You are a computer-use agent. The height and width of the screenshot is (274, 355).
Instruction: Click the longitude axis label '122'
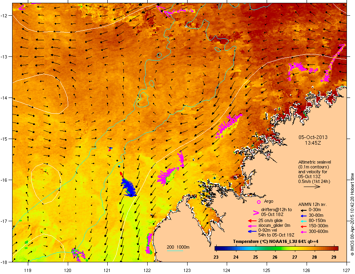pos(147,270)
